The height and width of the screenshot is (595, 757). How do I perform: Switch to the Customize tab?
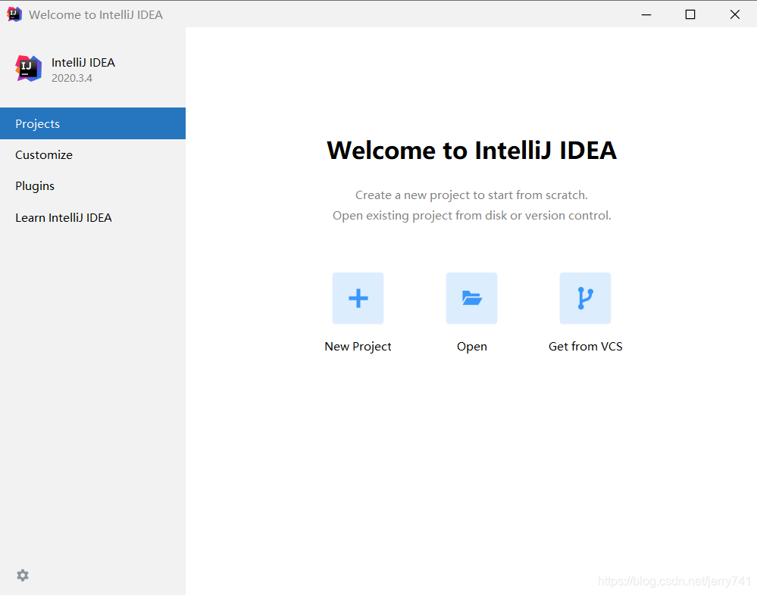point(92,154)
